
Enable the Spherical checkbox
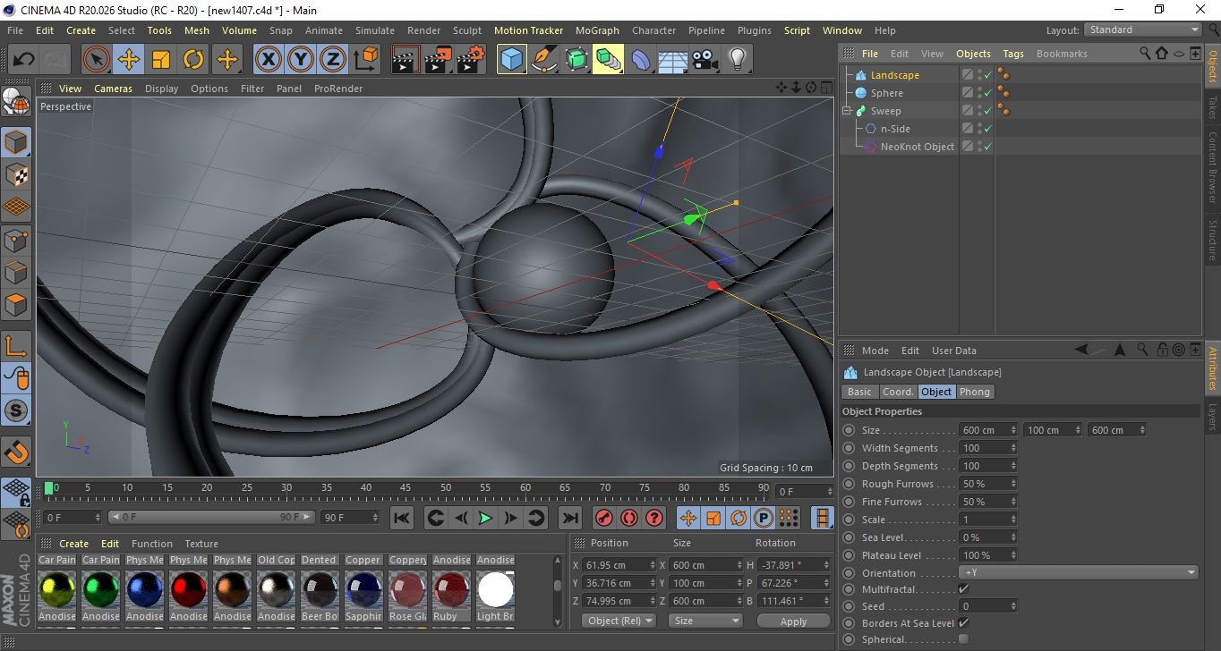pos(963,639)
